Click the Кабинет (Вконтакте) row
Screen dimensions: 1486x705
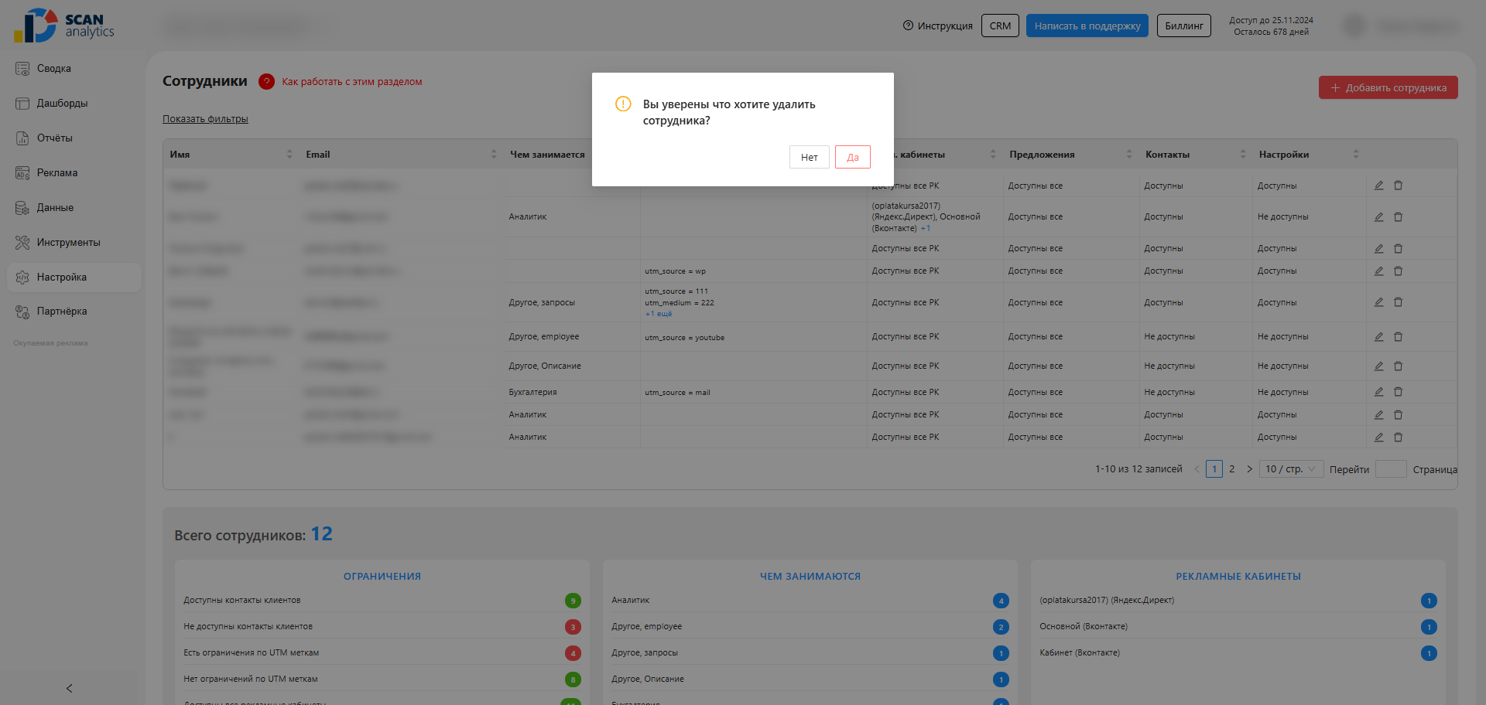[1238, 653]
